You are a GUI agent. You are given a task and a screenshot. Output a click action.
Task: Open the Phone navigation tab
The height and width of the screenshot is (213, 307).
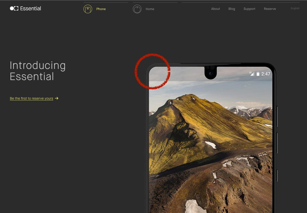tap(101, 9)
